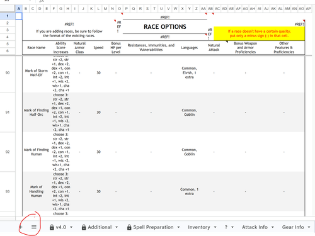Select the Common, 1 extra languages cell

(x=190, y=191)
